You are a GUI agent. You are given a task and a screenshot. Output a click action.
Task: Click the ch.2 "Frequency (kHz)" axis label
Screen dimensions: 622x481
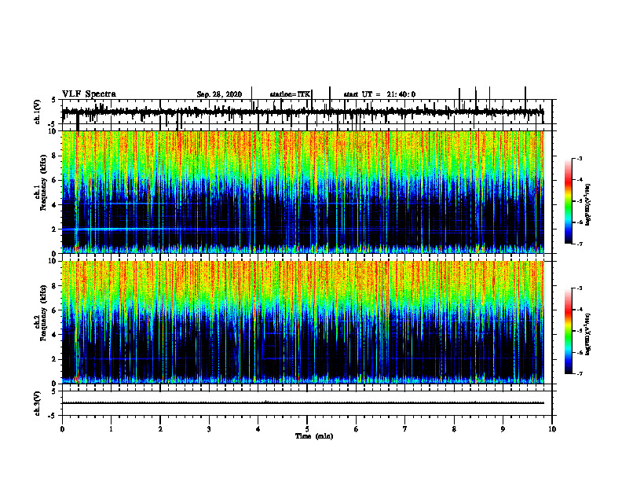tap(44, 313)
